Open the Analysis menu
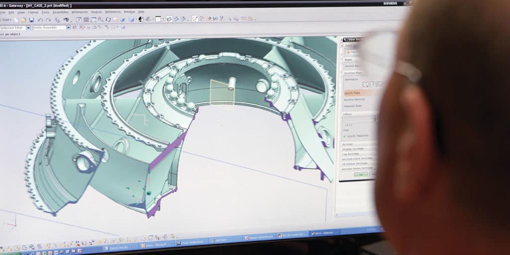 97,12
